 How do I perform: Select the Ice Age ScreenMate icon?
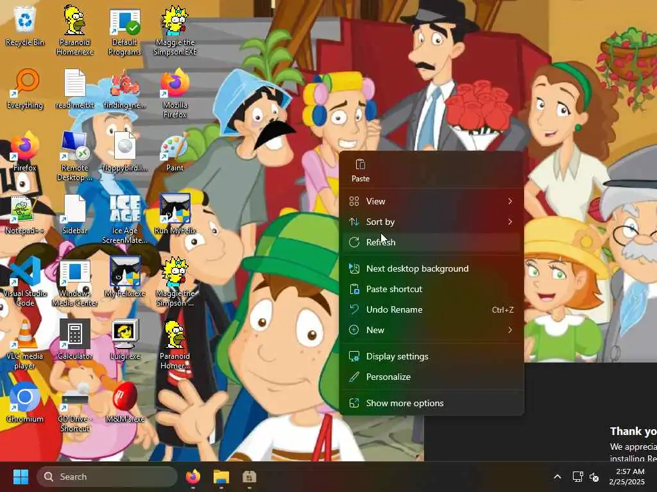point(125,219)
